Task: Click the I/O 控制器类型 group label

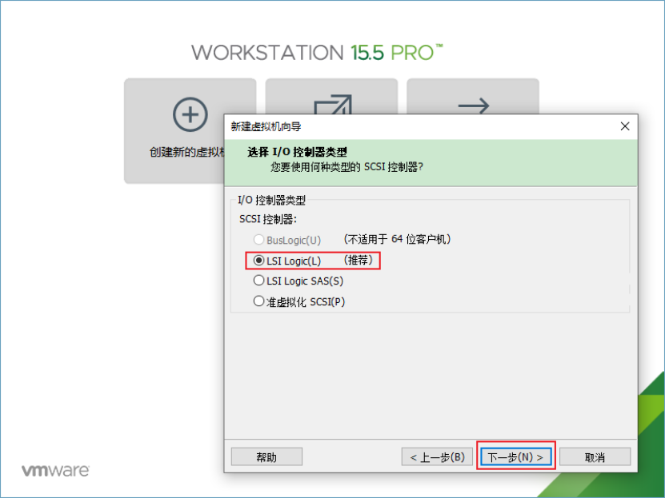Action: click(x=271, y=200)
